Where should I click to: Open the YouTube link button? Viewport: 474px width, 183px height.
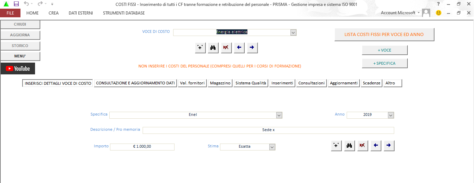[x=18, y=68]
